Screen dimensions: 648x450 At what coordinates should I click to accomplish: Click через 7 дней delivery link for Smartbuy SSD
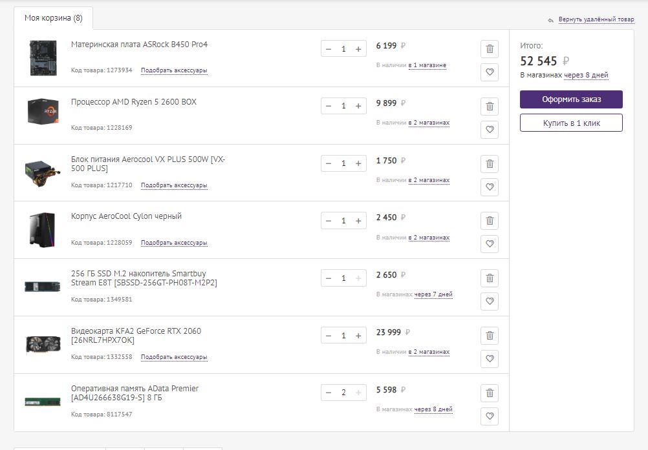433,294
